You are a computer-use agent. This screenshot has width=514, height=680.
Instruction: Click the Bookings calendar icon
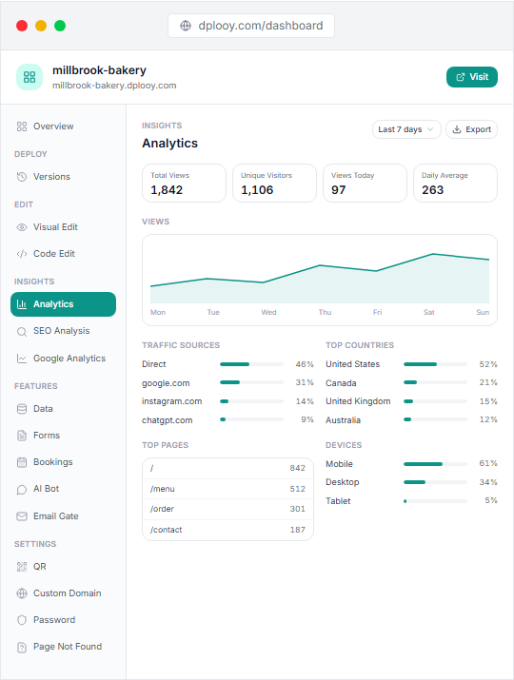tap(22, 462)
